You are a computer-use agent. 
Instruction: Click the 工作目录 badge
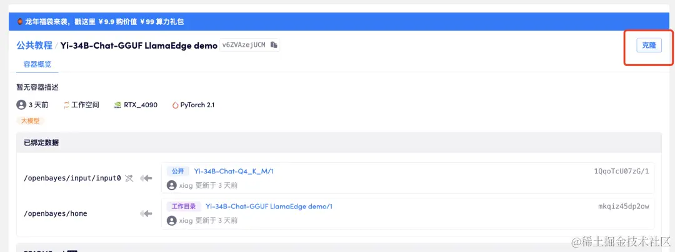[x=183, y=206]
